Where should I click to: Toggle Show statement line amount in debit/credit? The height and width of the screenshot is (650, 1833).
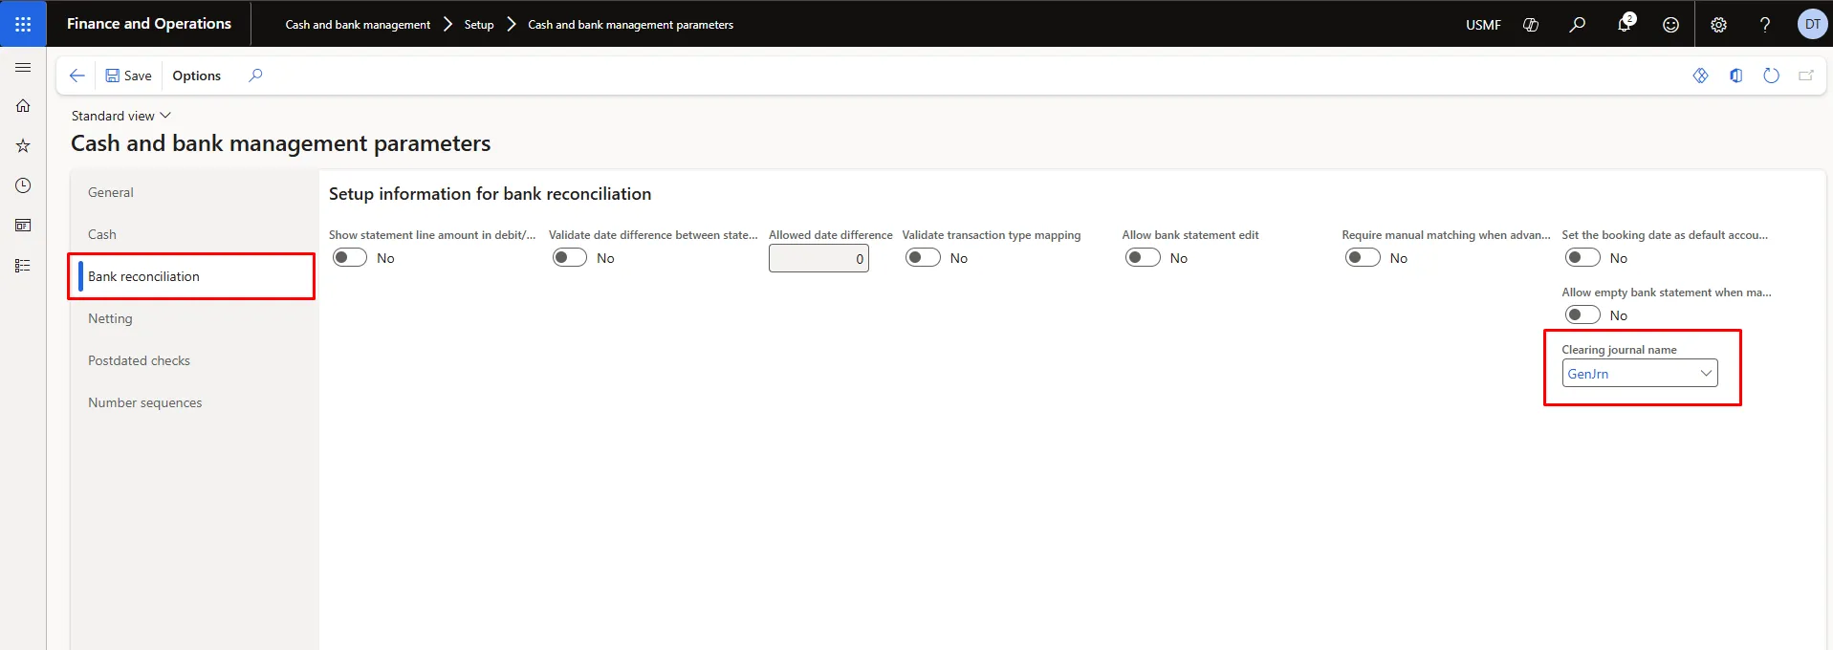(350, 257)
